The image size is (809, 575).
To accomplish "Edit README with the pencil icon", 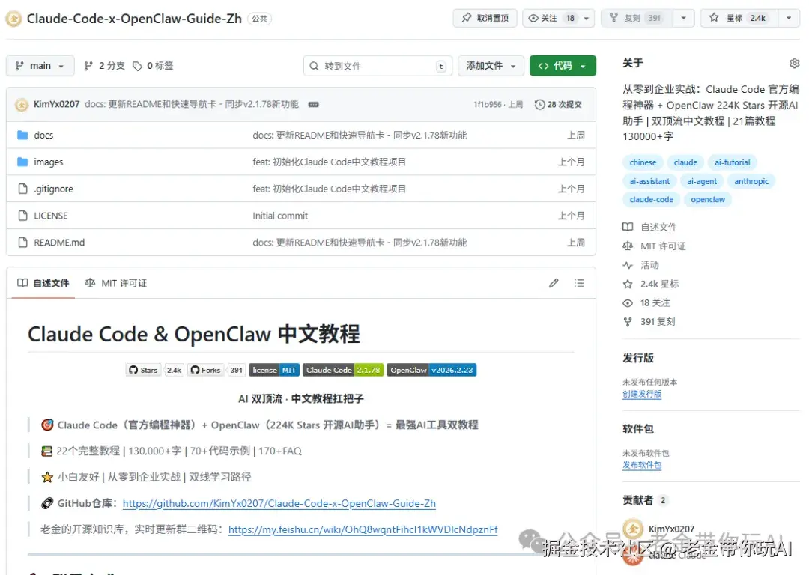I will click(554, 283).
